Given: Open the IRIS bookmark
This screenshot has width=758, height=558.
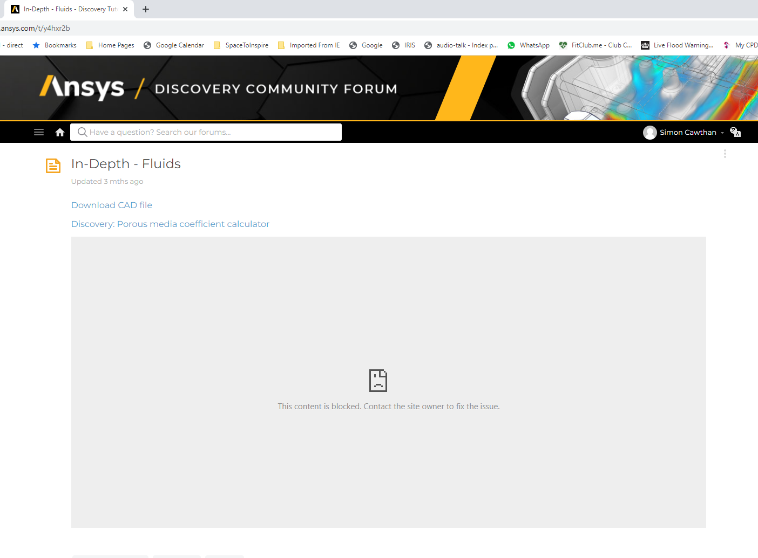Looking at the screenshot, I should 403,45.
